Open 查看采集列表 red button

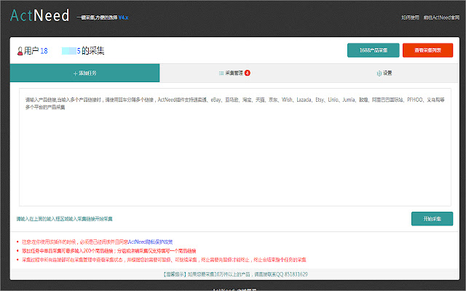pyautogui.click(x=427, y=50)
